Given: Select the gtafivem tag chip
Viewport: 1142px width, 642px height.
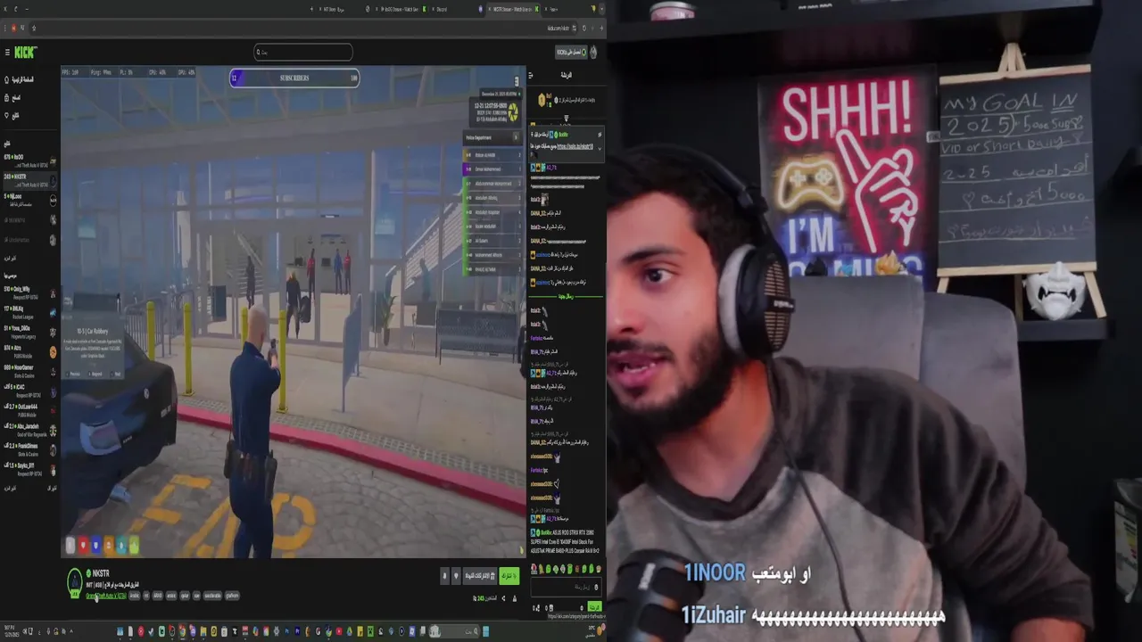Looking at the screenshot, I should (232, 596).
